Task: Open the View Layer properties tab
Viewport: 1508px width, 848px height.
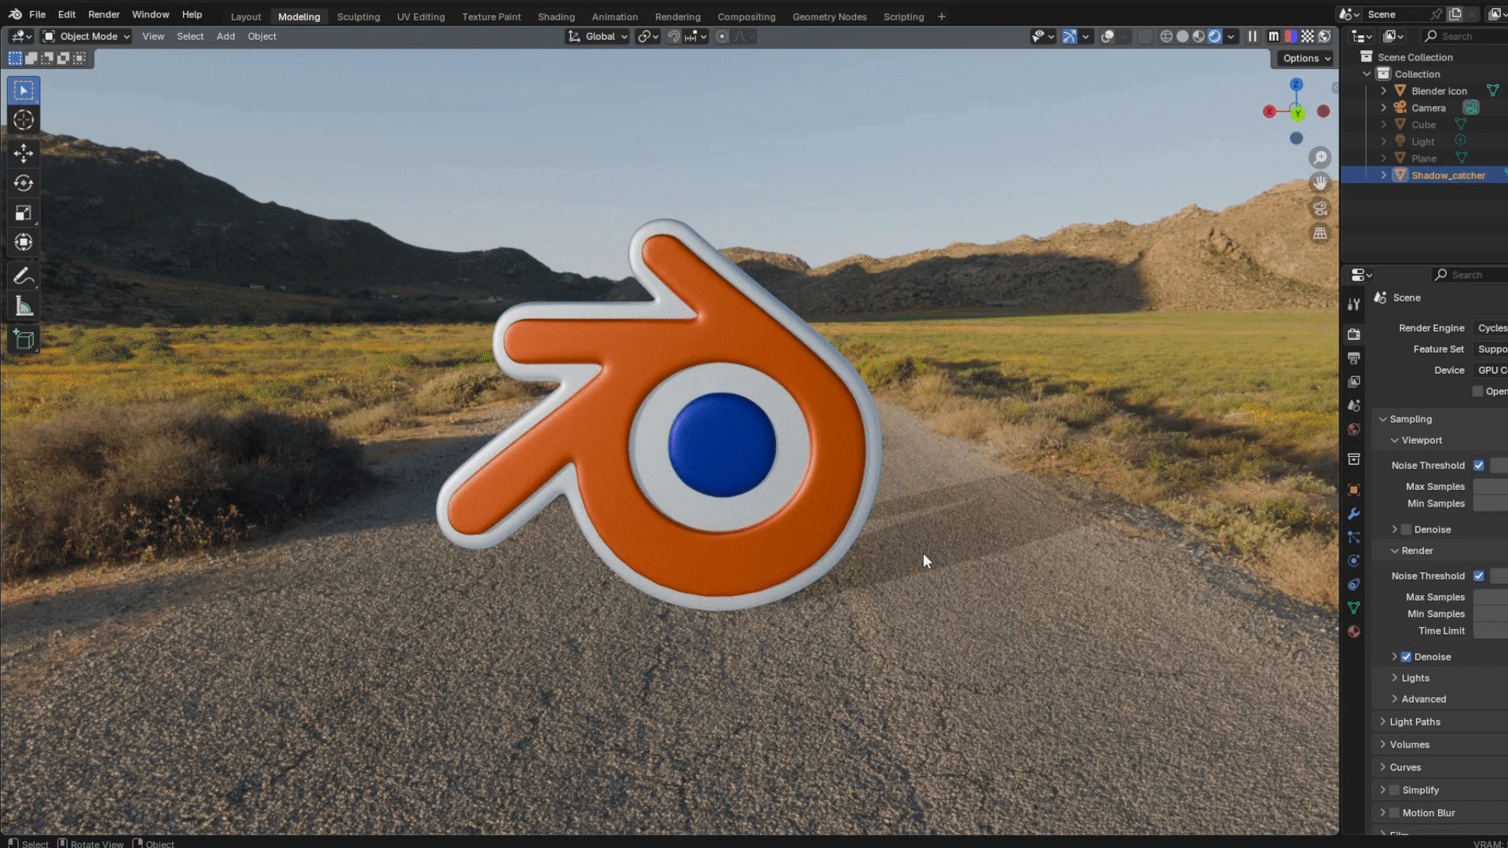Action: pos(1353,382)
